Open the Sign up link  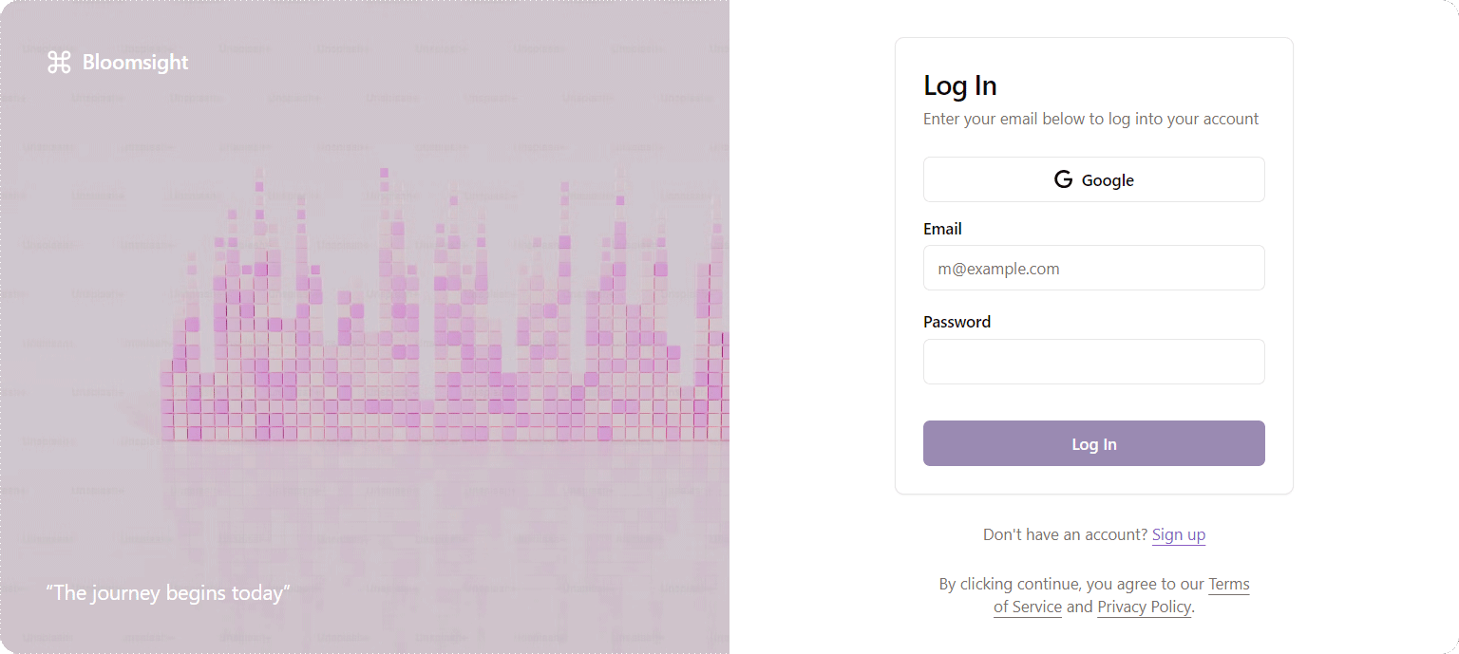[x=1179, y=534]
